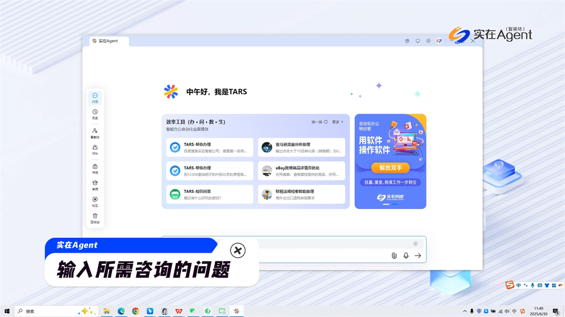Click 换一换 to refresh tool suggestions
Viewport: 565px width, 317px height.
coord(319,122)
